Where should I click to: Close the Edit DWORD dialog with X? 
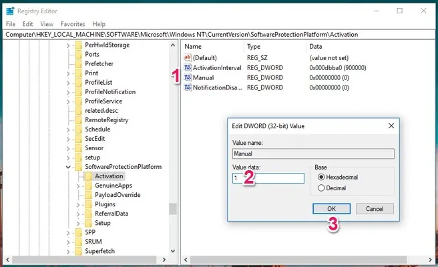[x=390, y=125]
